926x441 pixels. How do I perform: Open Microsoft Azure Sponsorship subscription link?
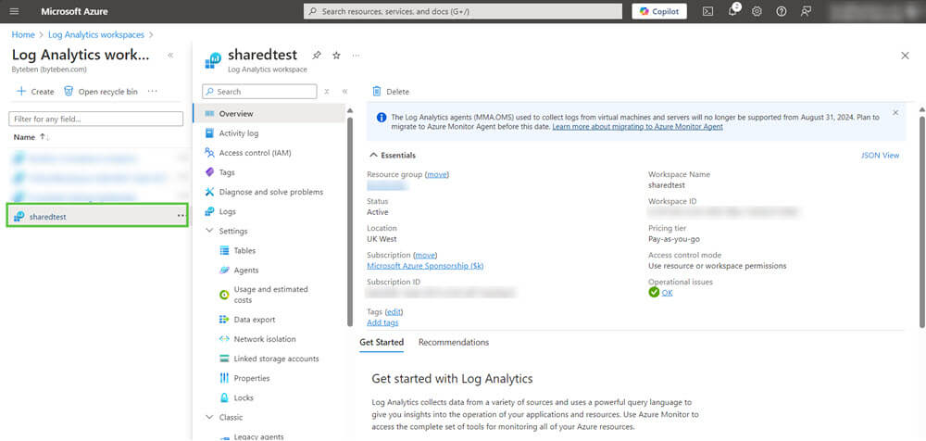(x=425, y=265)
